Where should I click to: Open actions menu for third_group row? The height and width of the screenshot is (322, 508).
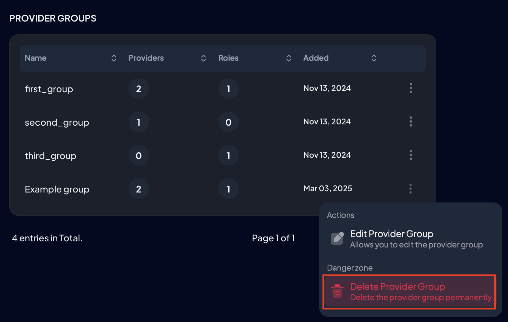411,155
